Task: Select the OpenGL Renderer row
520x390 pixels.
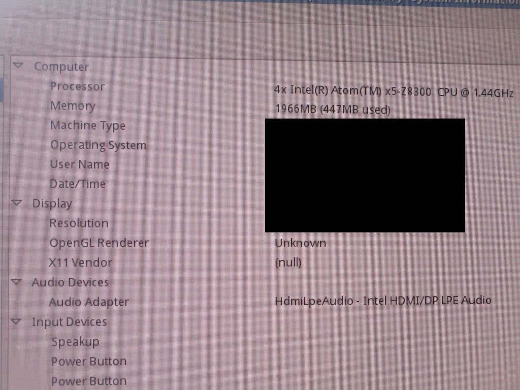Action: 99,243
